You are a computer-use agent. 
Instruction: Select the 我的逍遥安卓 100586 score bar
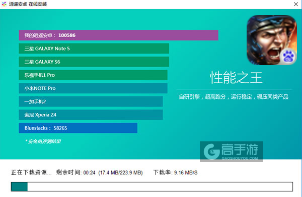118,35
